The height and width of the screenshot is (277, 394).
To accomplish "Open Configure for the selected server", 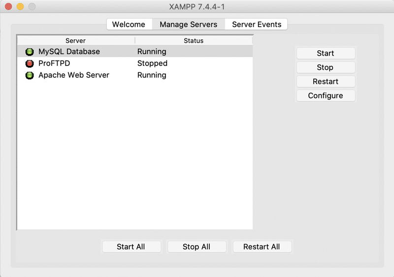I will (326, 95).
